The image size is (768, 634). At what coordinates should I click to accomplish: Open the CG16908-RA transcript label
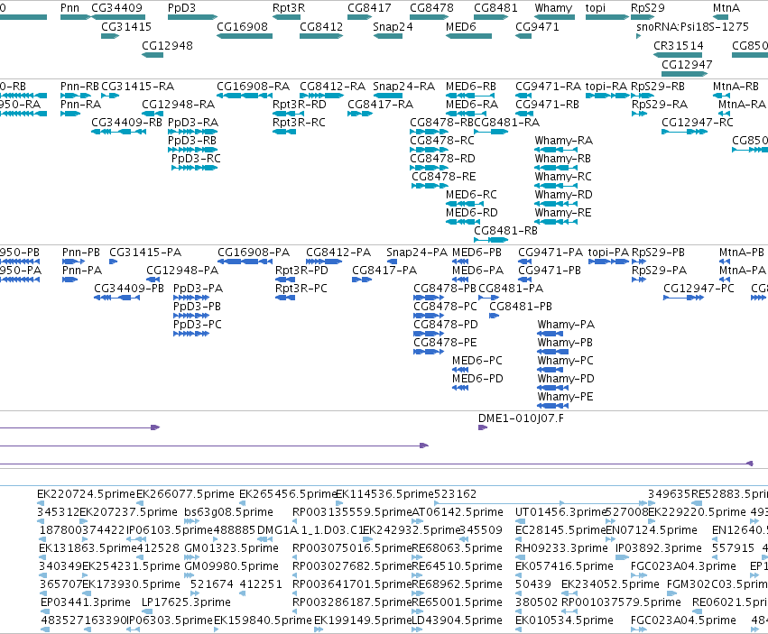point(254,87)
